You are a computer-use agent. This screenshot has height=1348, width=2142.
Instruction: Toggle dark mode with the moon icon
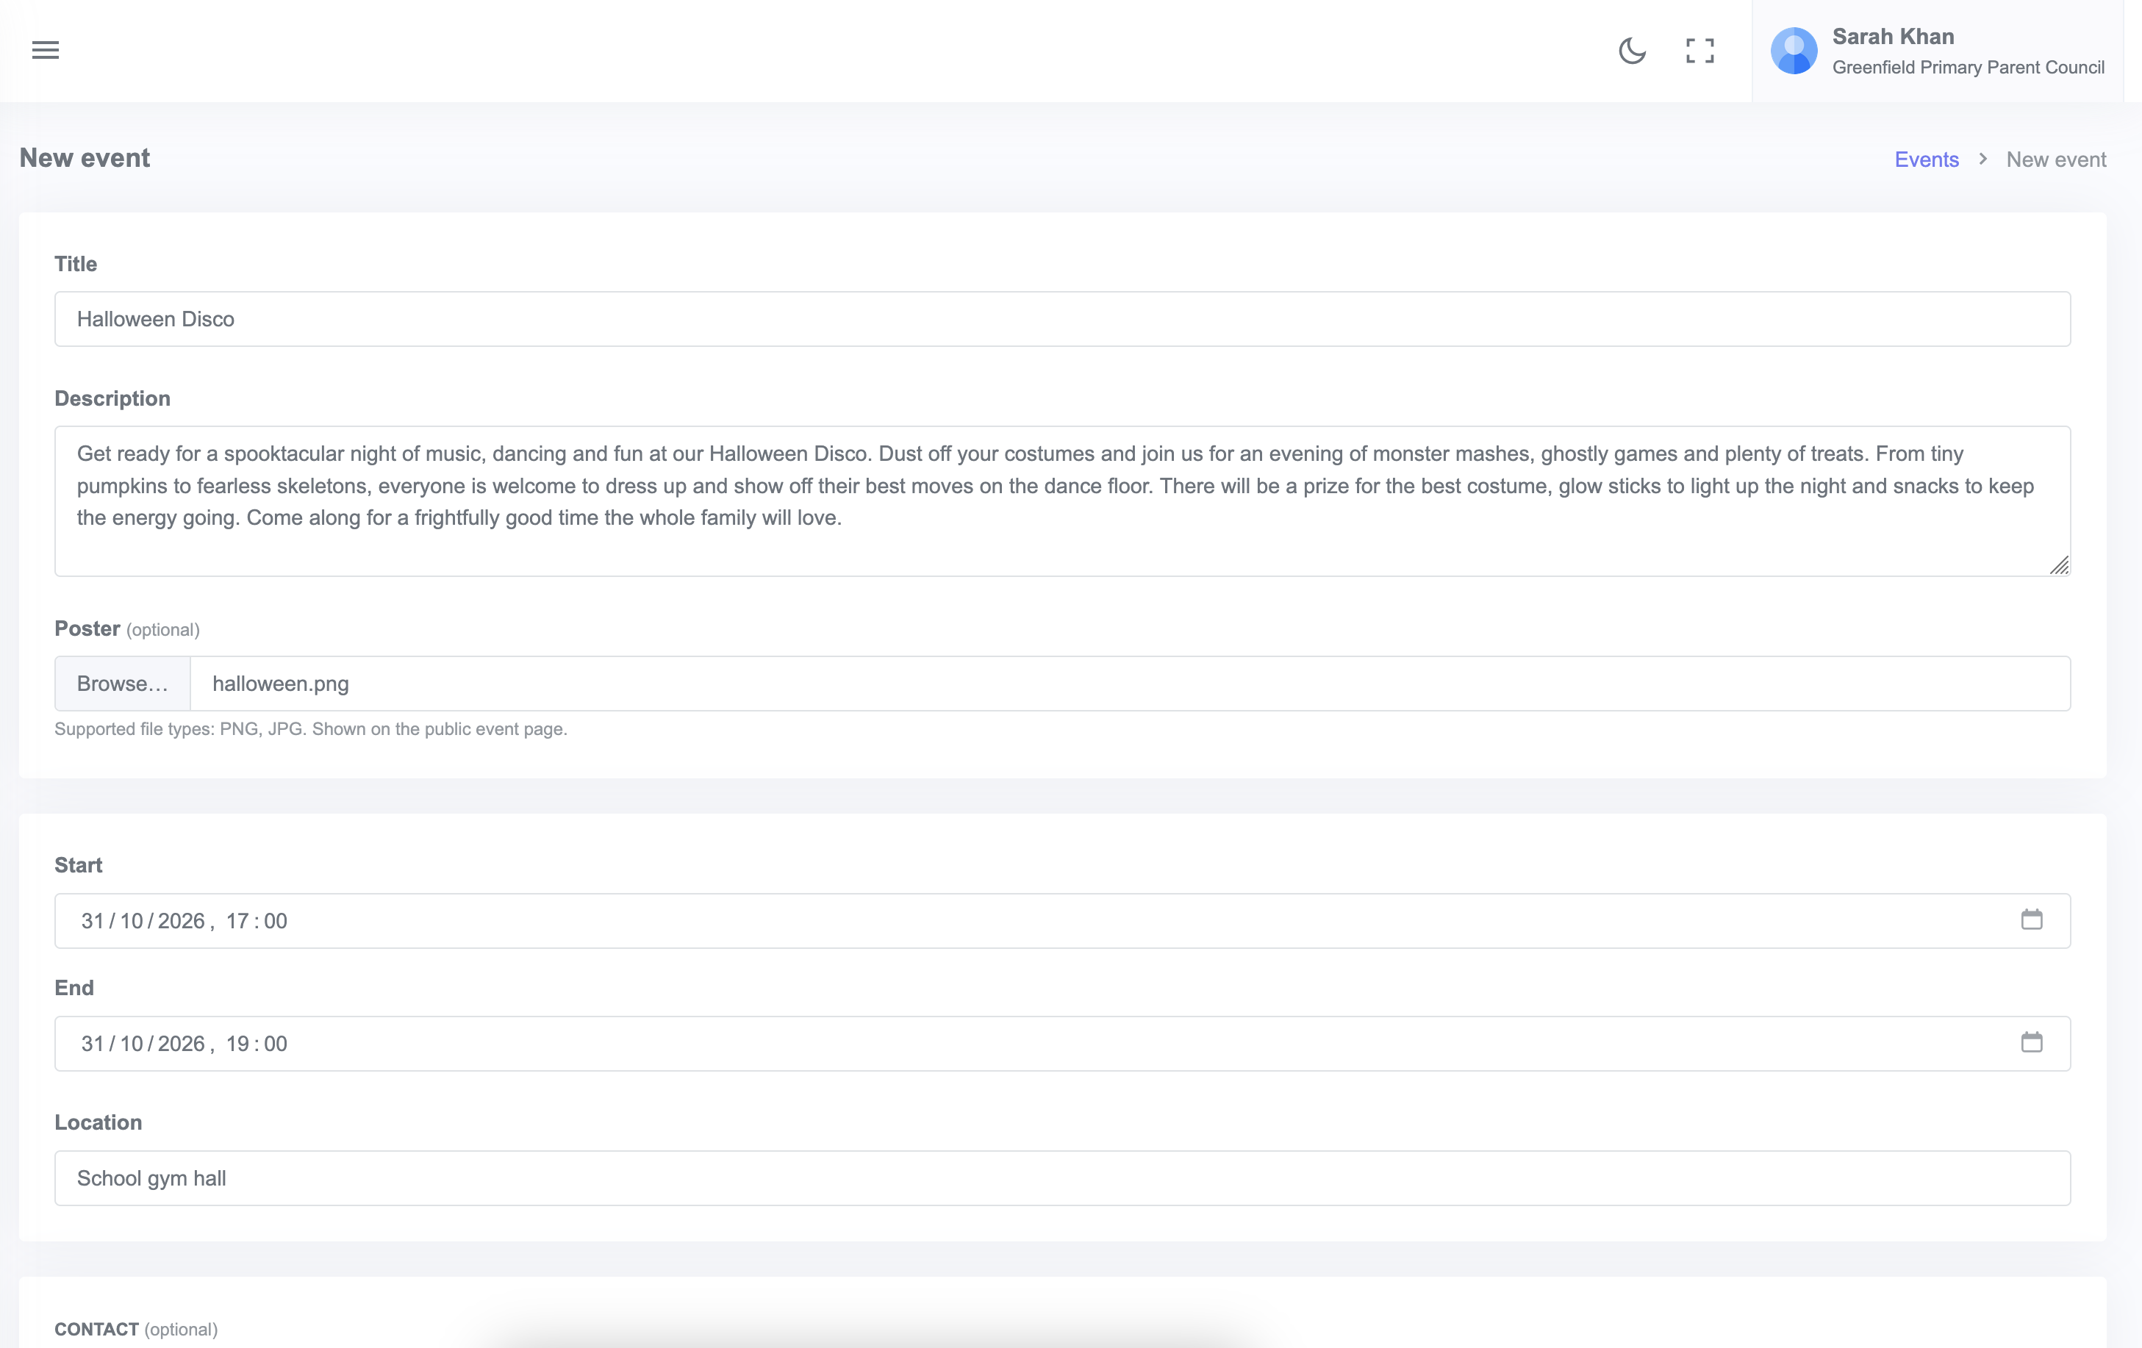[x=1631, y=51]
